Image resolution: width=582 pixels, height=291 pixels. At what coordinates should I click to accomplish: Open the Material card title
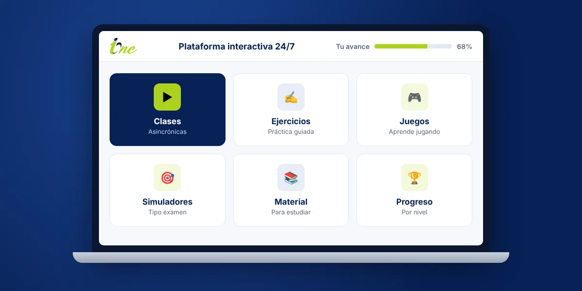pos(291,202)
